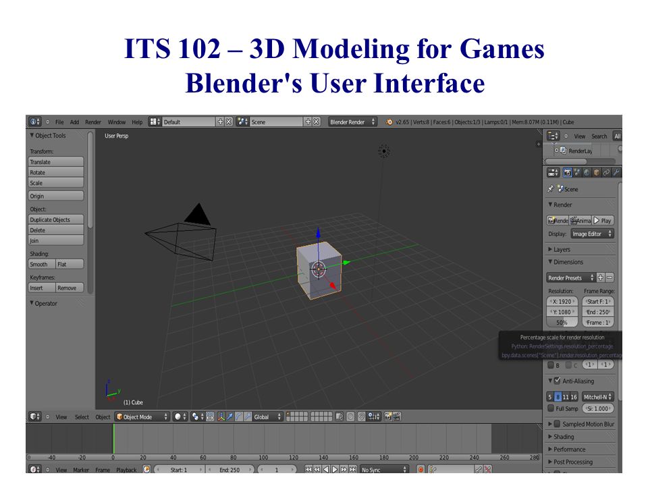Click the Translate button
Image resolution: width=648 pixels, height=486 pixels.
coord(56,161)
